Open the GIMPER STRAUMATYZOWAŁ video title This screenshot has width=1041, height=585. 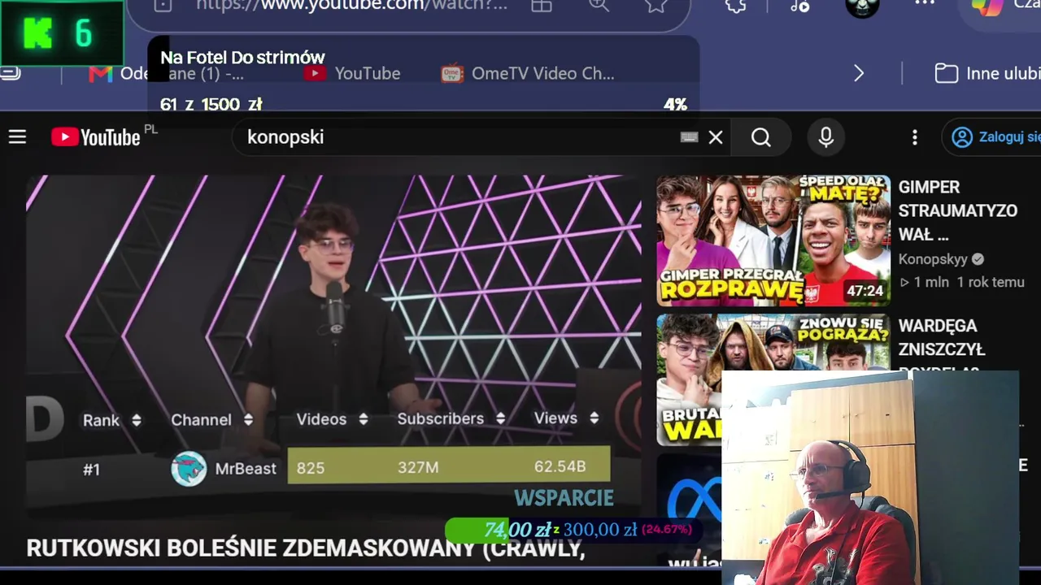pyautogui.click(x=958, y=210)
